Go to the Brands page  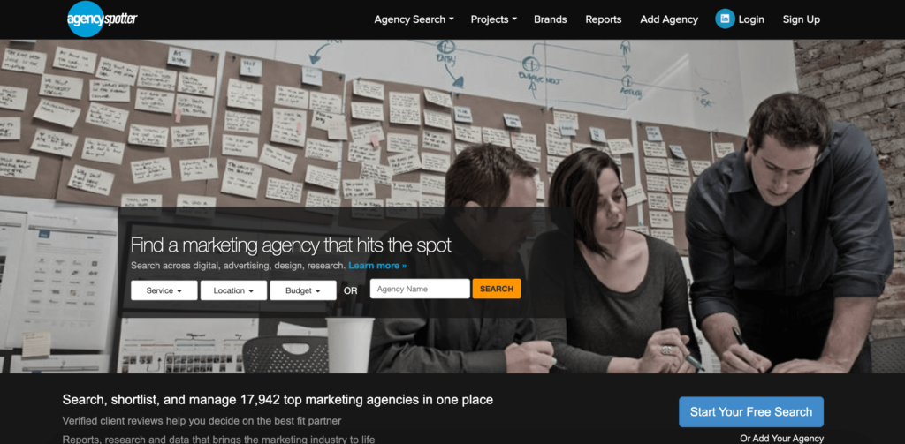tap(550, 19)
